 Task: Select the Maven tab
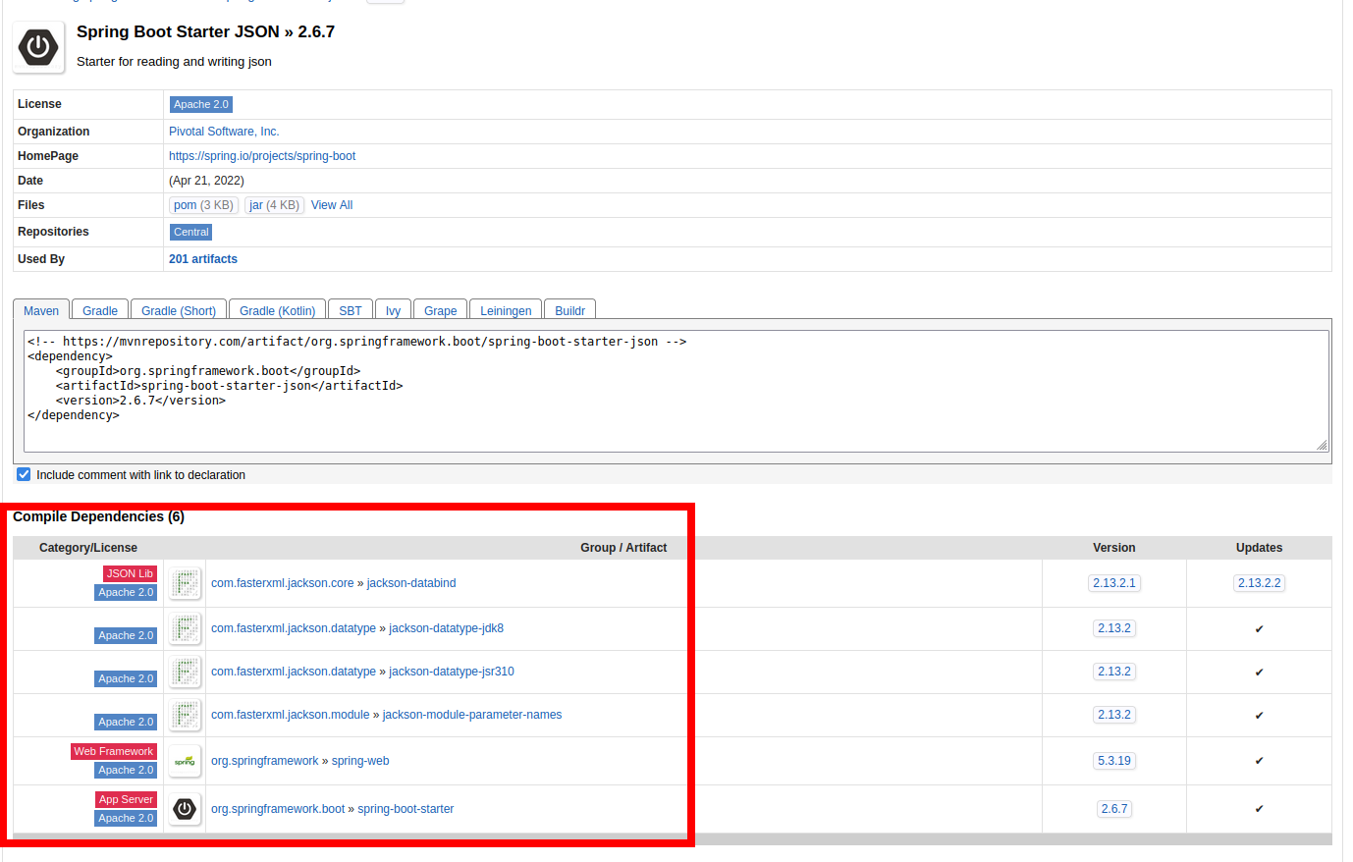coord(41,310)
